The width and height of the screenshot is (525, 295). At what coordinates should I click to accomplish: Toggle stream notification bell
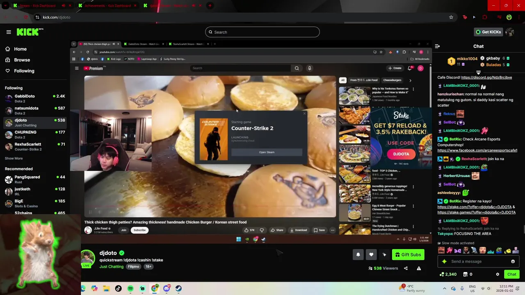[358, 254]
